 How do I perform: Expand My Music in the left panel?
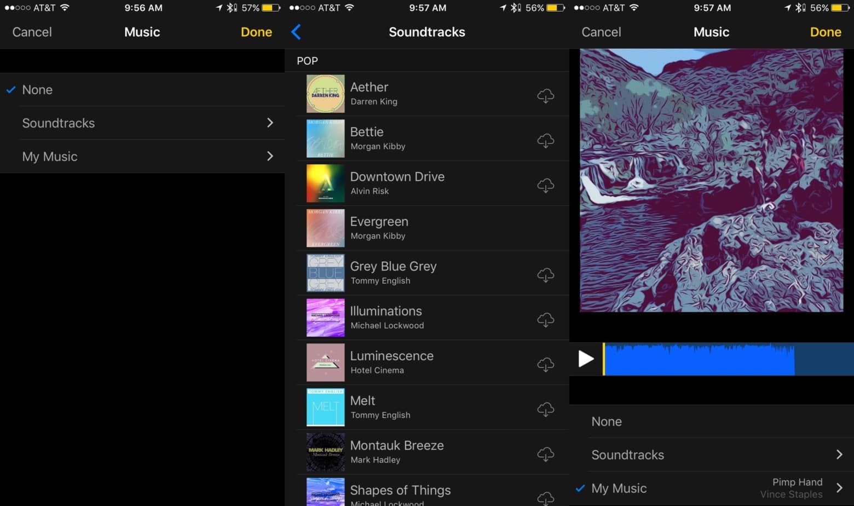pos(49,156)
